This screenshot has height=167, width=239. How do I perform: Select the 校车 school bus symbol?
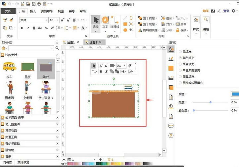pos(10,69)
